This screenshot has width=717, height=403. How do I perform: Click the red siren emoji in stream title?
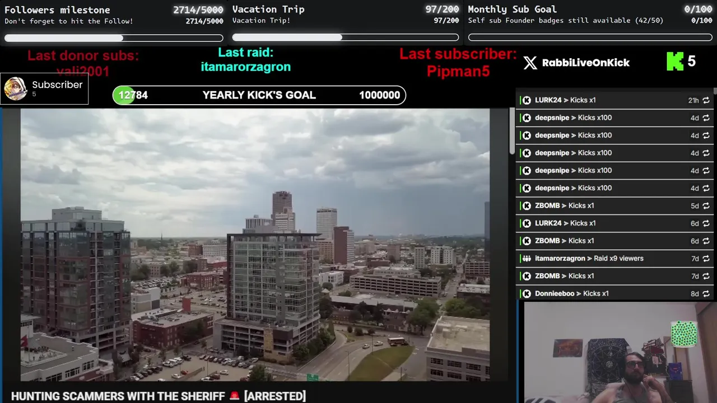[x=234, y=396]
